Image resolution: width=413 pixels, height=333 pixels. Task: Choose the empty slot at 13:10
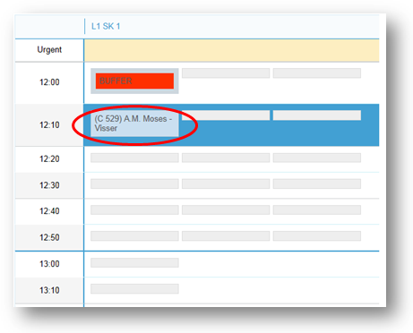click(x=134, y=289)
